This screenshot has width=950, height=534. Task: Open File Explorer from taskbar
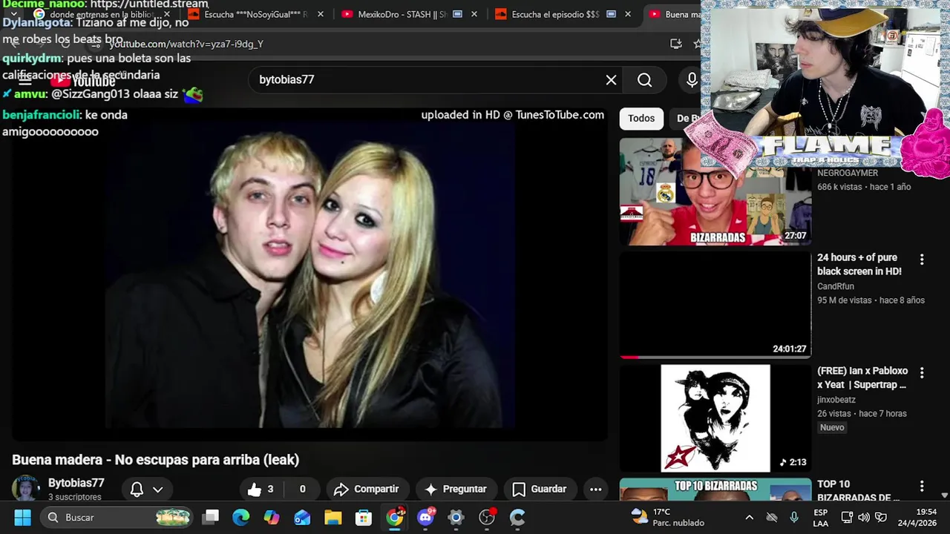pos(332,517)
